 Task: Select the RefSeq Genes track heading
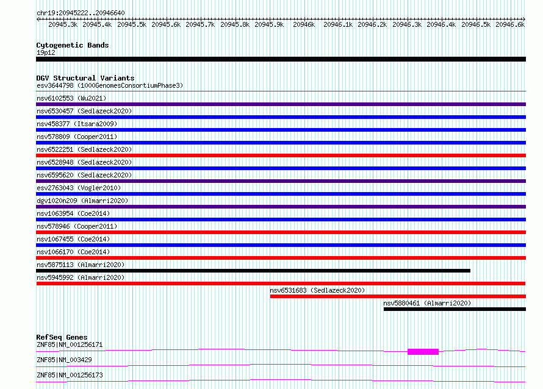click(x=62, y=337)
